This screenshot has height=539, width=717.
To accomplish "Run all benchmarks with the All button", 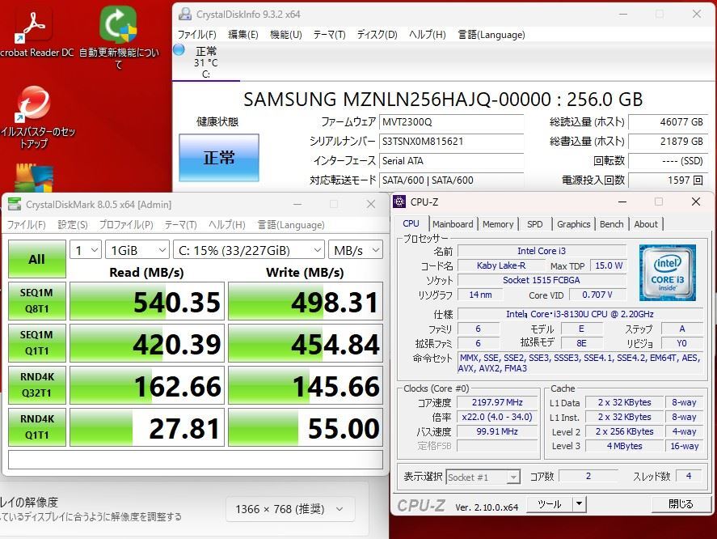I will point(37,259).
